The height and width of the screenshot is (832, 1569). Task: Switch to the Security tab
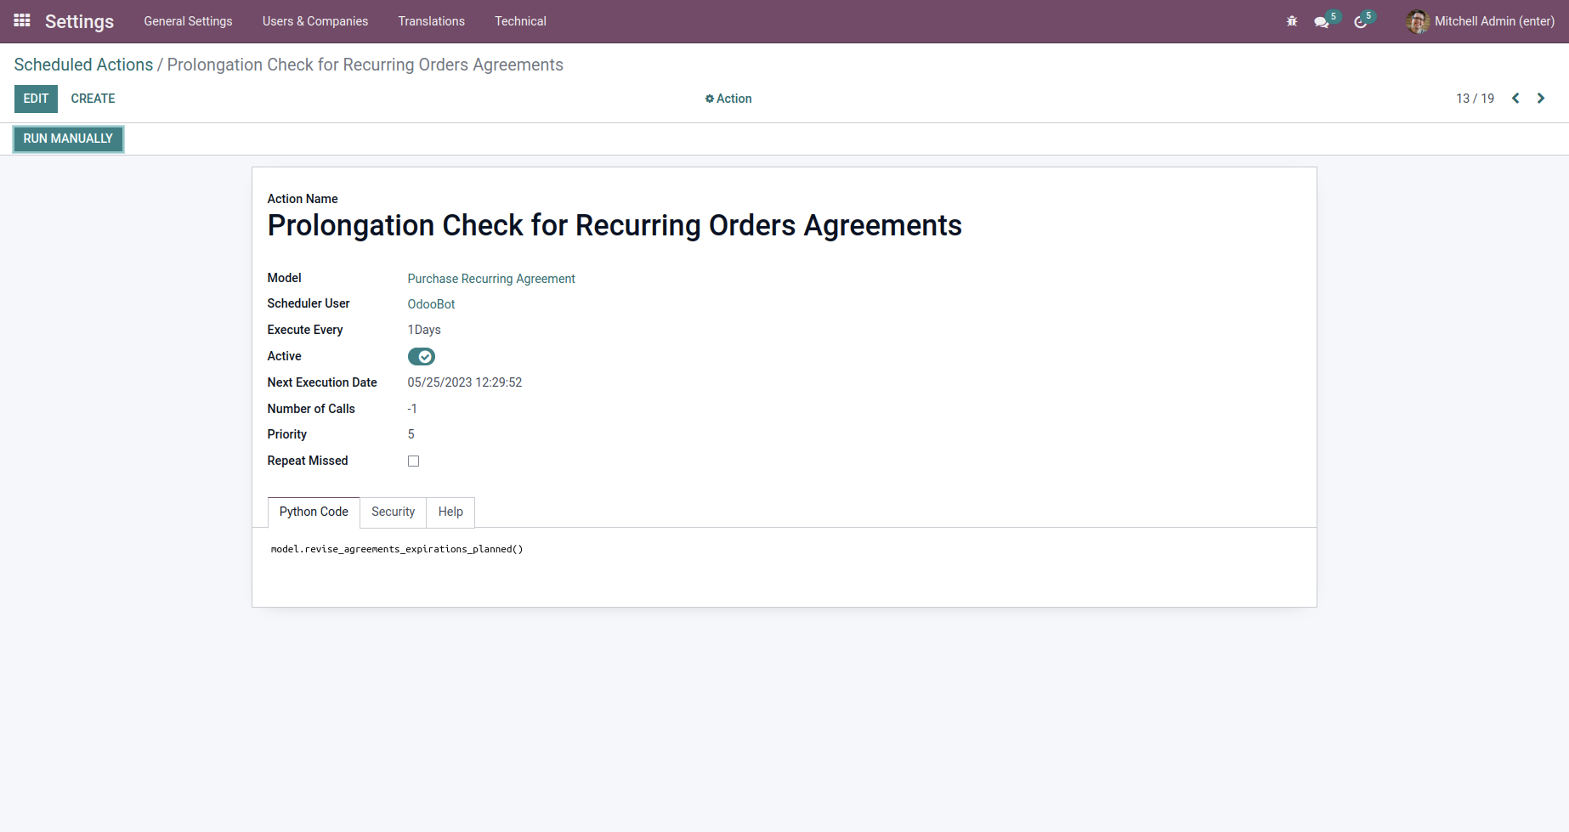393,512
